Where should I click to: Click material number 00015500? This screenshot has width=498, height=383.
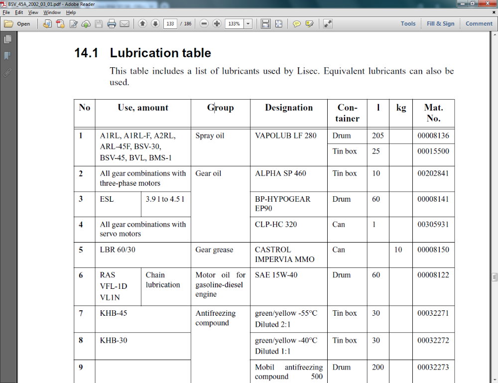pos(433,151)
